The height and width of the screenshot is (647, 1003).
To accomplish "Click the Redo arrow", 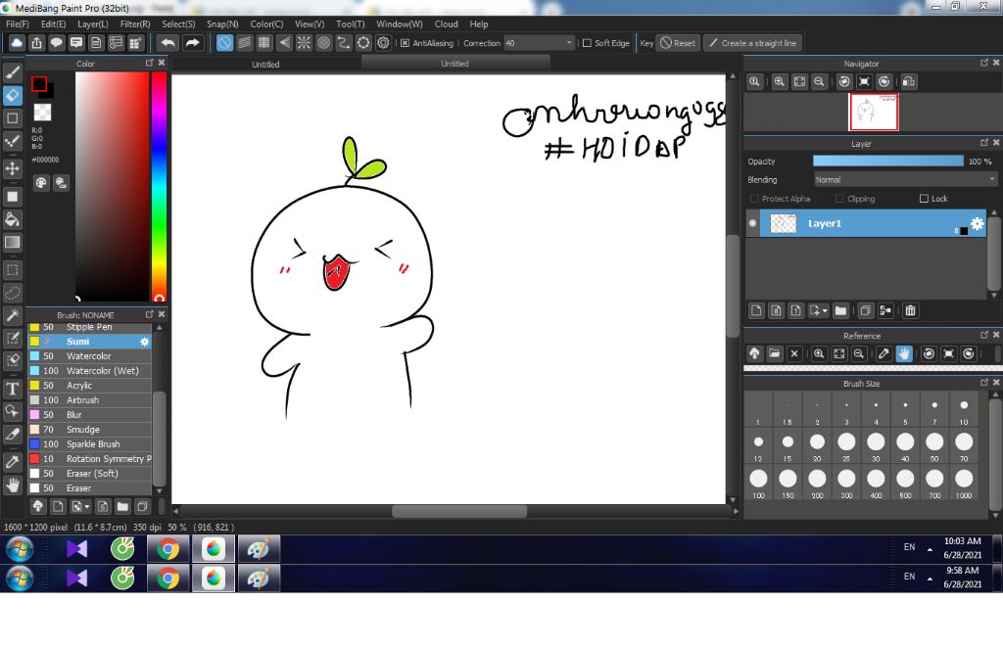I will tap(192, 43).
